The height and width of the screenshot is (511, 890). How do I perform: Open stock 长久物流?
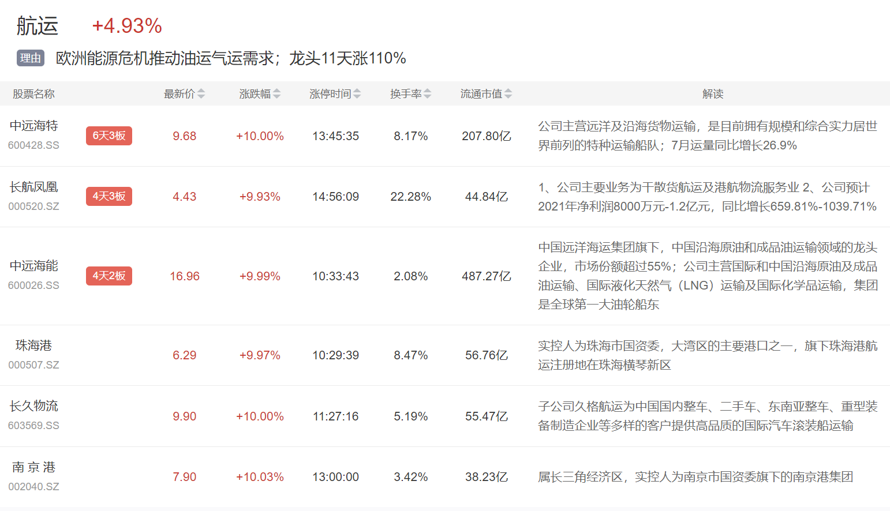(34, 406)
